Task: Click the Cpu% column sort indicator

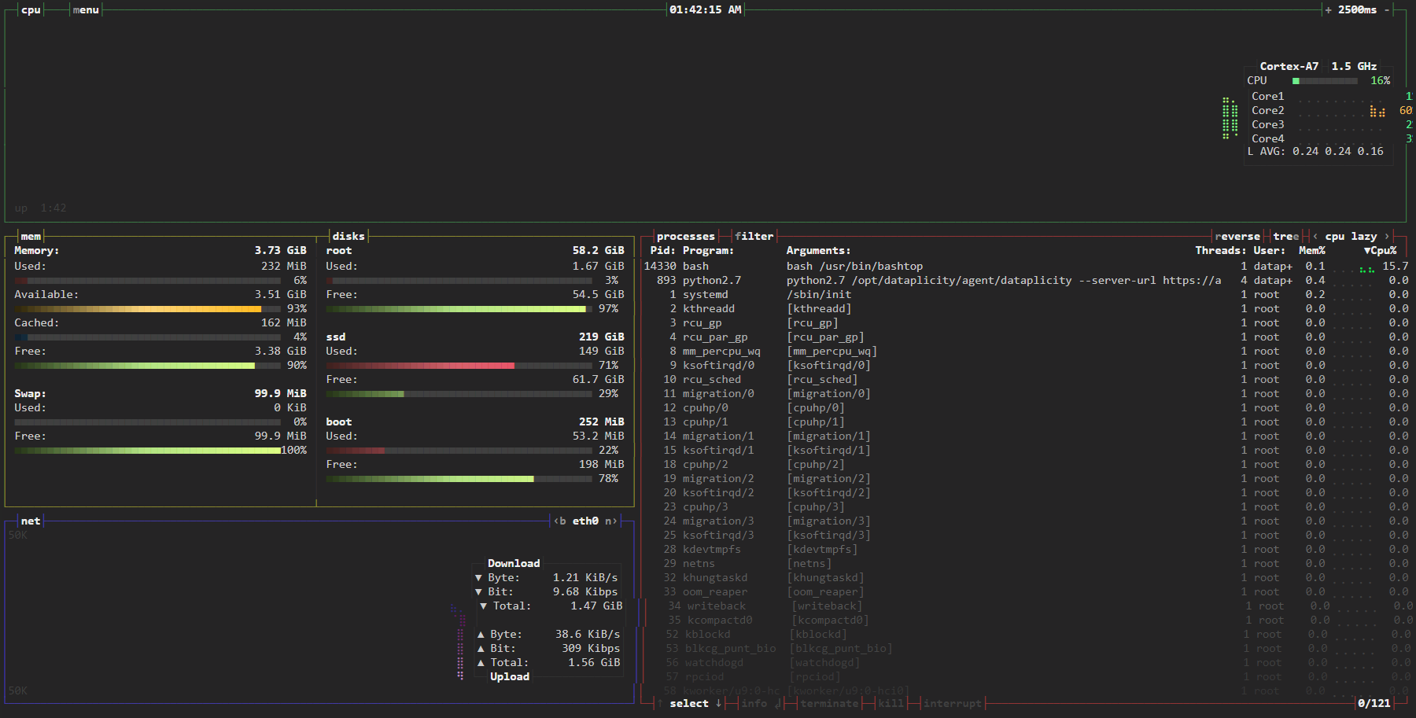Action: click(x=1381, y=251)
